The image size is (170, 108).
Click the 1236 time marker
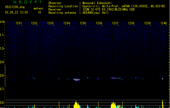tap(99, 23)
